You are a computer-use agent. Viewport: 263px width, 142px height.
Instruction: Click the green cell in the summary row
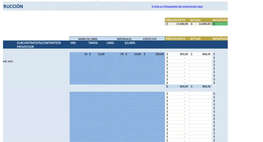(220, 24)
